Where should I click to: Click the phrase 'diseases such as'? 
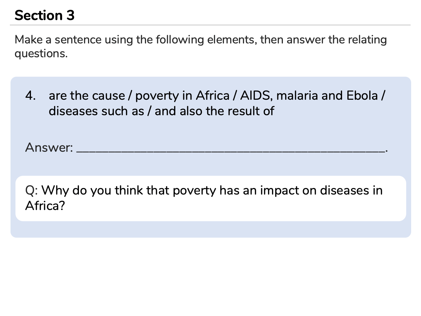click(96, 111)
